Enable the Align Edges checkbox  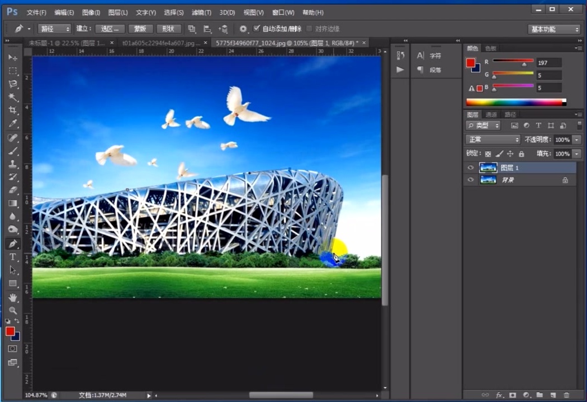pos(309,28)
